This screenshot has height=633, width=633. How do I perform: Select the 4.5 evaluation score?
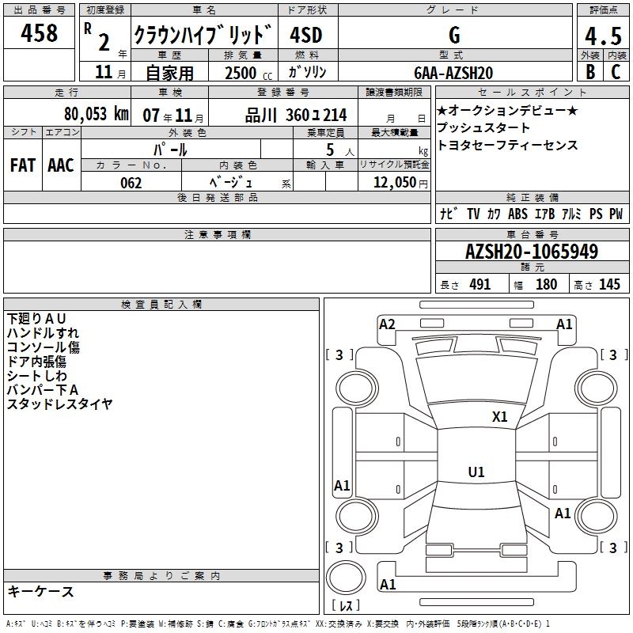pos(602,36)
